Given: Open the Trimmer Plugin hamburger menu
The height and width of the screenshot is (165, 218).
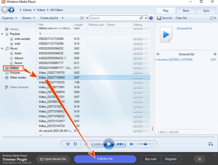Looking at the screenshot, I should (x=199, y=159).
